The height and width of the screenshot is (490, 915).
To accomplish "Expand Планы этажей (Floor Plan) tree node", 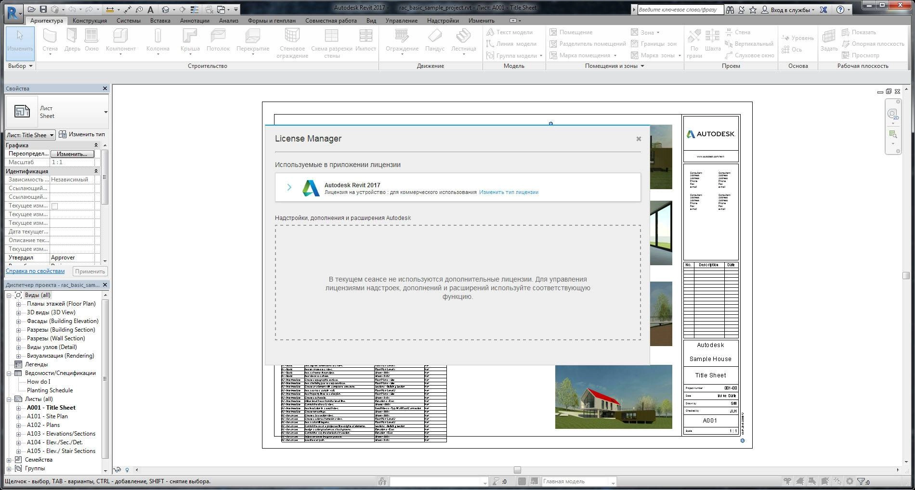I will tap(18, 304).
